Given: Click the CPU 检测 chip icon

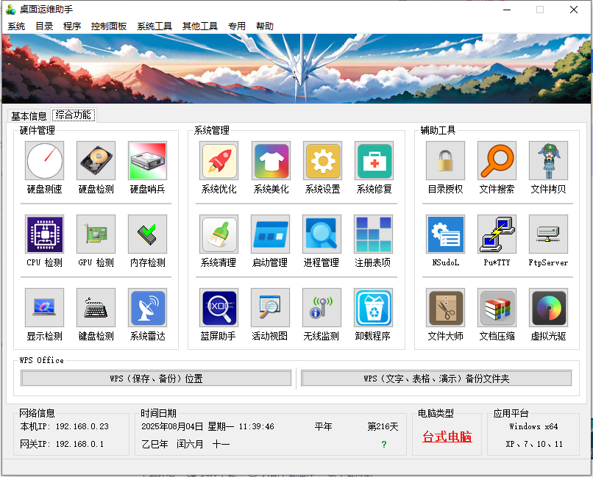Looking at the screenshot, I should coord(45,234).
